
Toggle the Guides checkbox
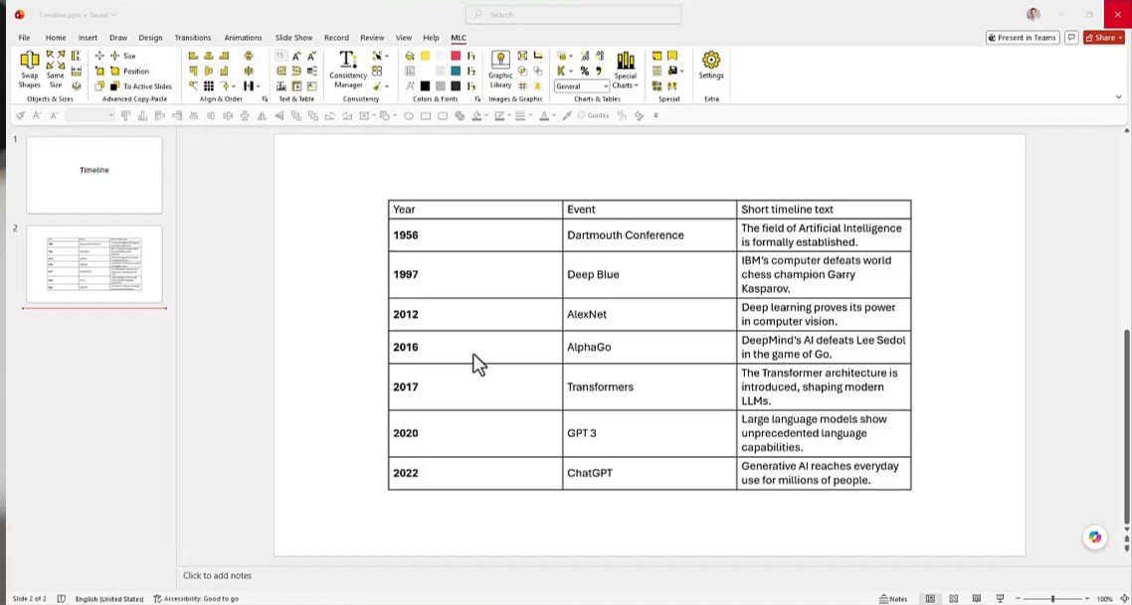point(581,115)
